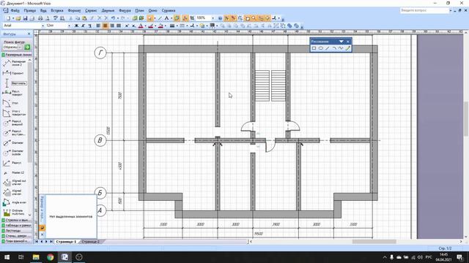Select the Страница-1 page tab
The height and width of the screenshot is (263, 469).
coord(66,242)
